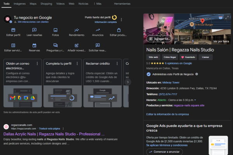The image size is (233, 155).
Task: Open 6 opiniones en Google link
Action: (178, 63)
